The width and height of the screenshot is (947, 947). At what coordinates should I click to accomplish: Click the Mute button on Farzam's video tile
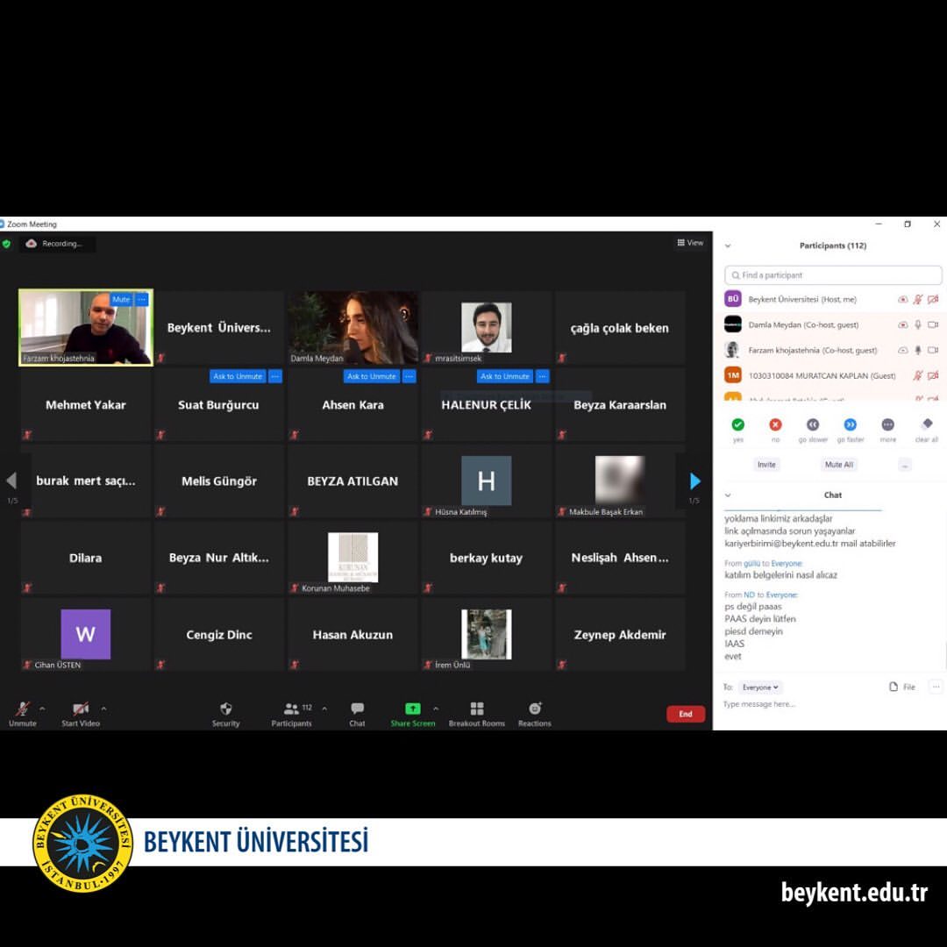click(121, 300)
